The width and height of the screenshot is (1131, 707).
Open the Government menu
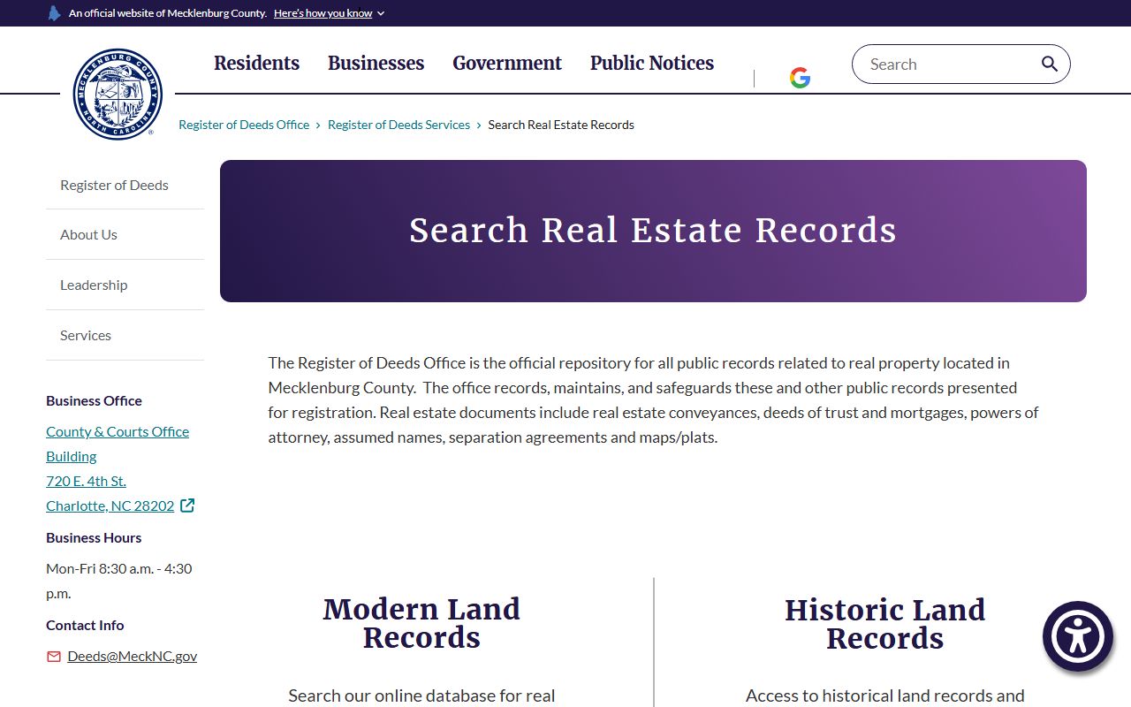click(507, 63)
